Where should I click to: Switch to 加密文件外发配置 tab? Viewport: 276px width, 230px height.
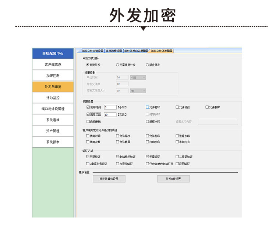coord(162,51)
